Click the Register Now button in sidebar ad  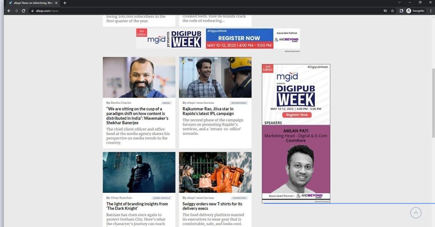click(x=296, y=115)
